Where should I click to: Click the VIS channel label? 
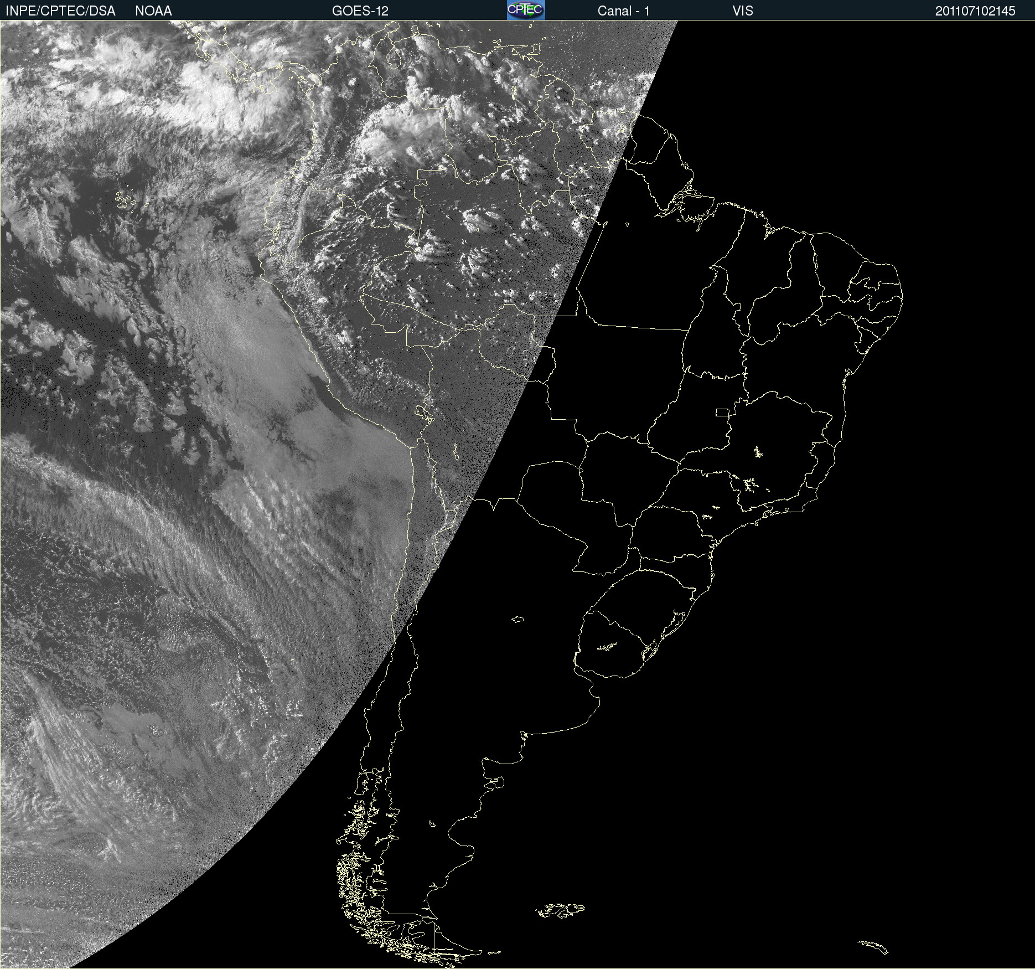click(x=743, y=11)
